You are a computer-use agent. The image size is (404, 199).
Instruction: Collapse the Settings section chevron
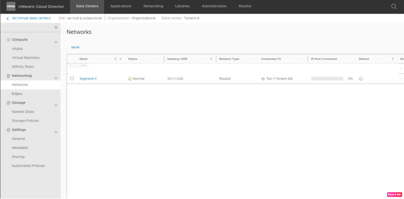[56, 133]
